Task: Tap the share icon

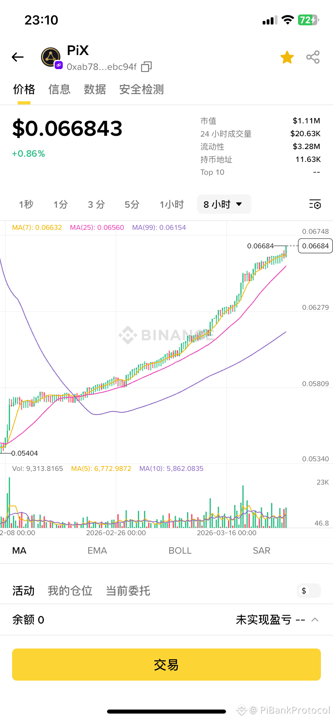Action: point(313,57)
